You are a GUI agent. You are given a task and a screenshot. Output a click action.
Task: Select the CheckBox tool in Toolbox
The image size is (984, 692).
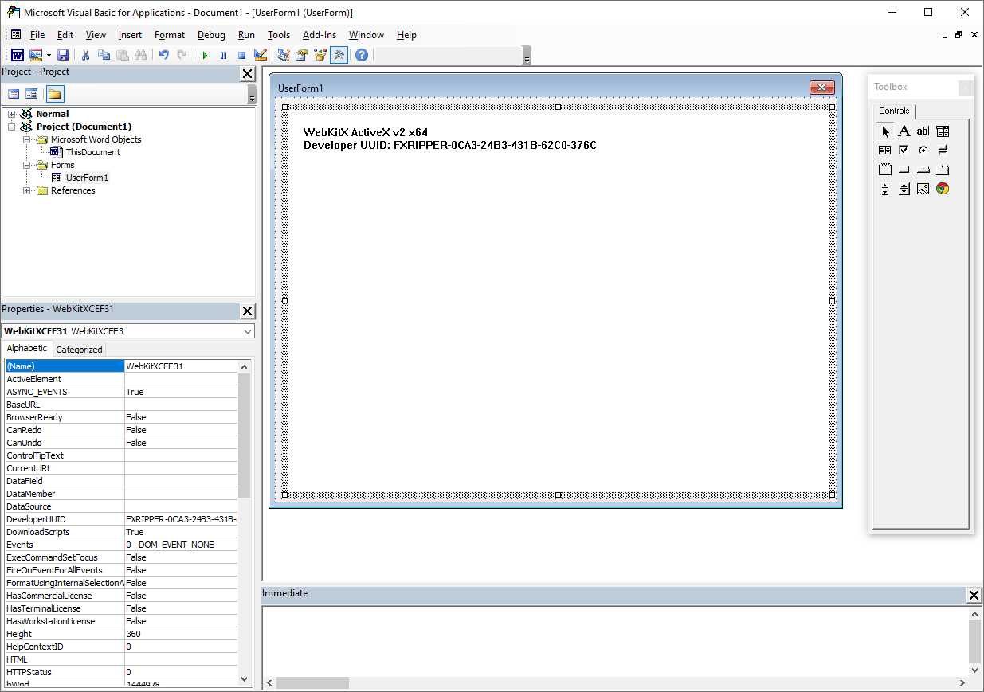904,151
